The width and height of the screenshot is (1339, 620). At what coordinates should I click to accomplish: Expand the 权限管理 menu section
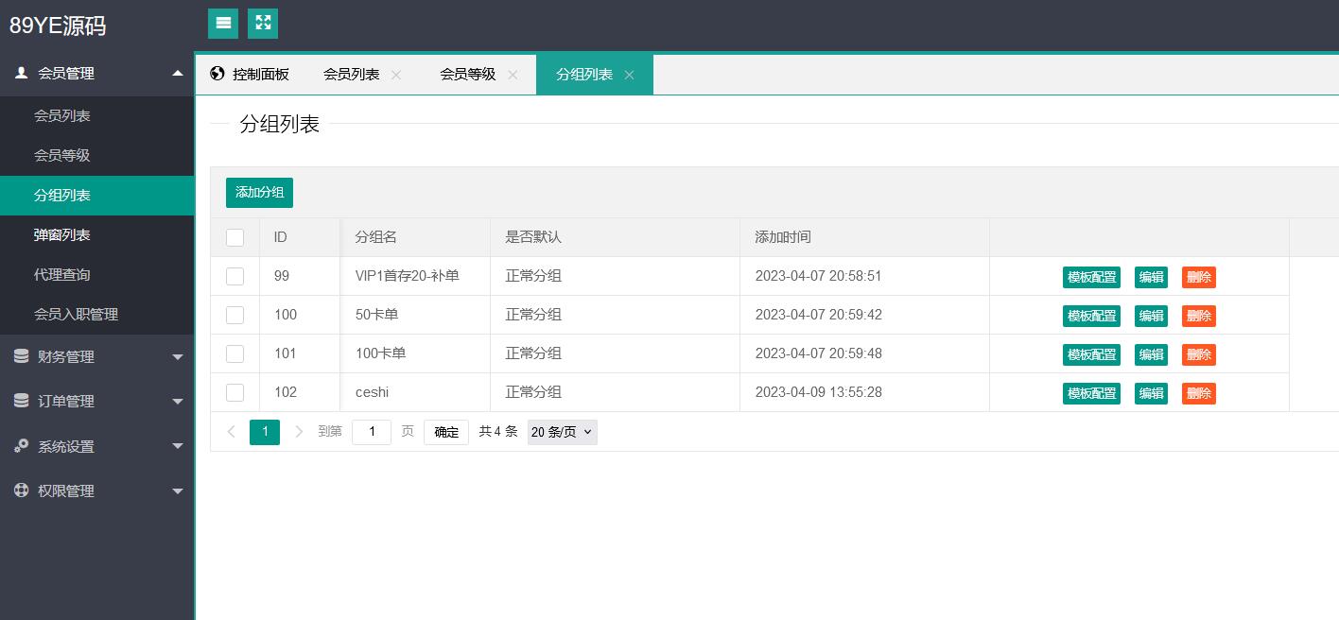[177, 491]
